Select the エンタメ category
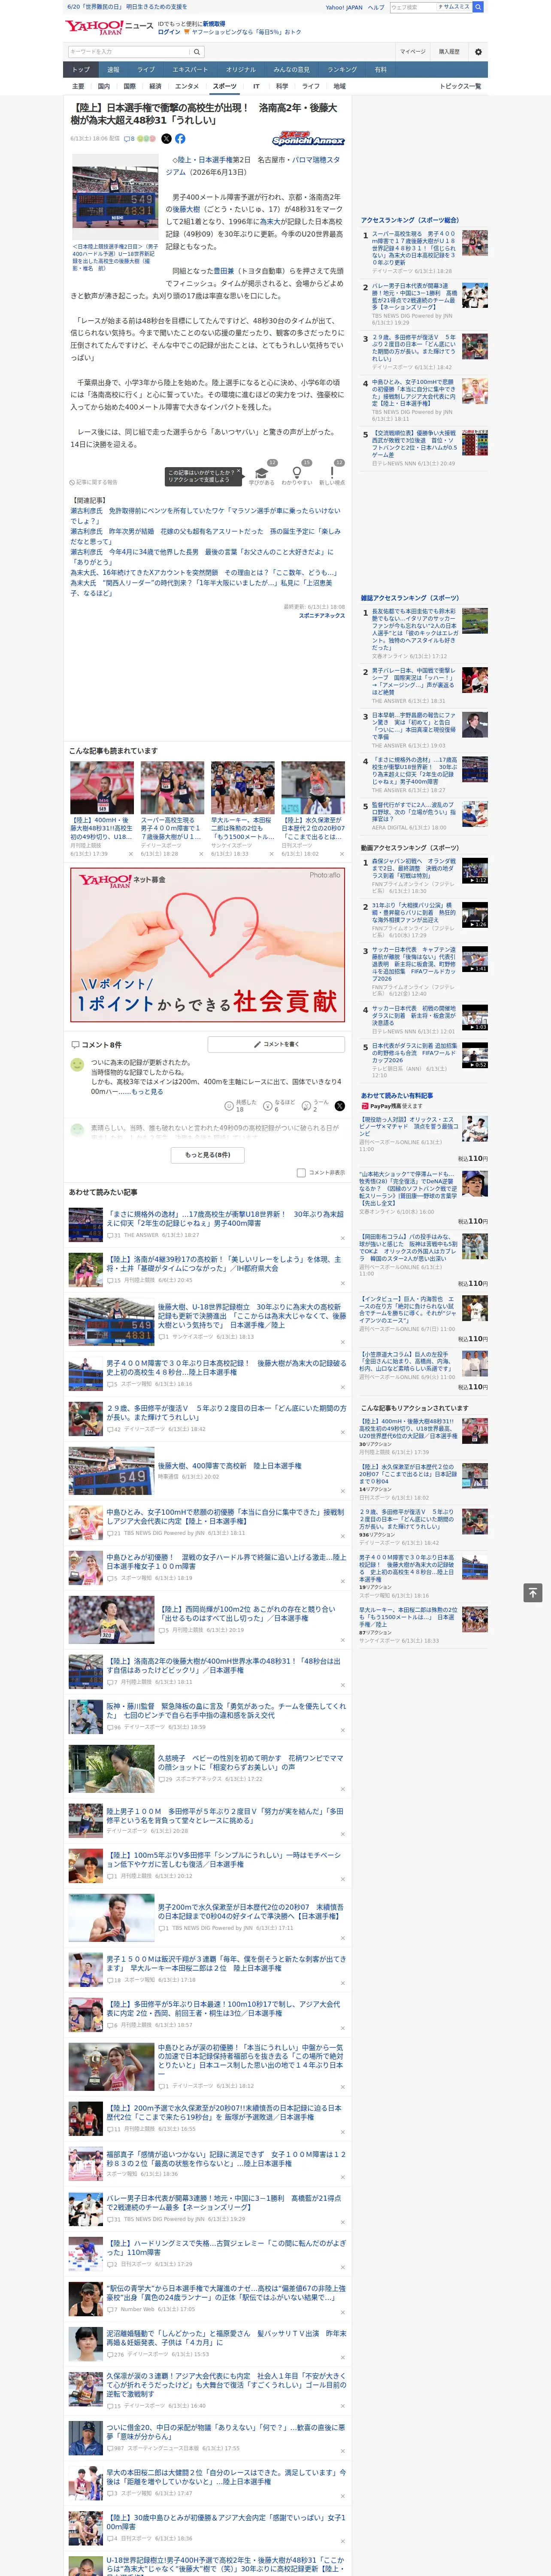Screen dimensions: 551x2576 coord(187,86)
